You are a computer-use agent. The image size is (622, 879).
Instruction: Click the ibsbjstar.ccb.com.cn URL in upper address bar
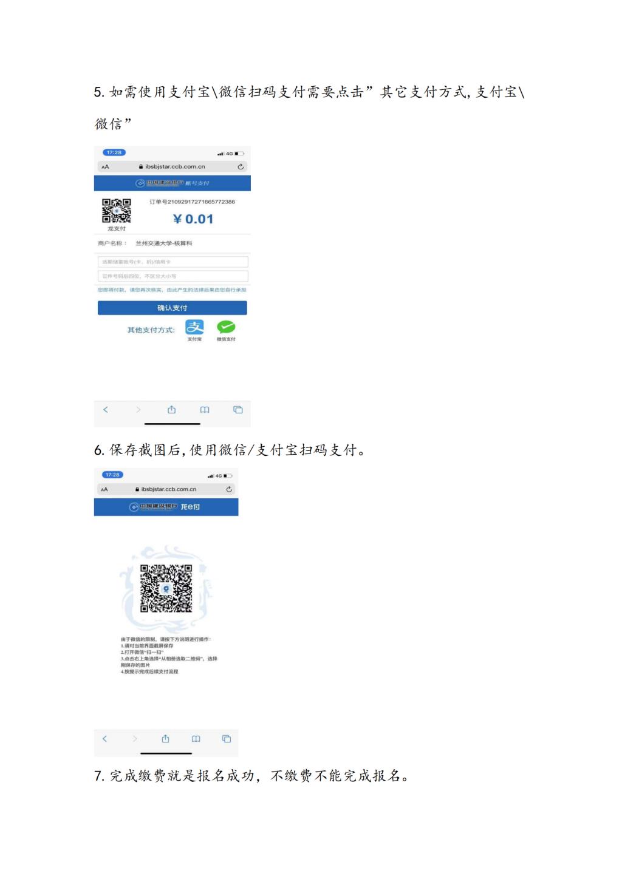175,167
